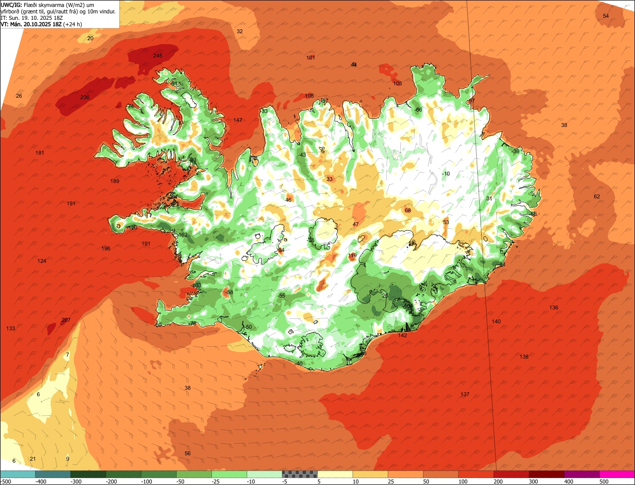Click the flux value 142 off the south coast
Viewport: 635px width, 485px height.
pyautogui.click(x=402, y=335)
